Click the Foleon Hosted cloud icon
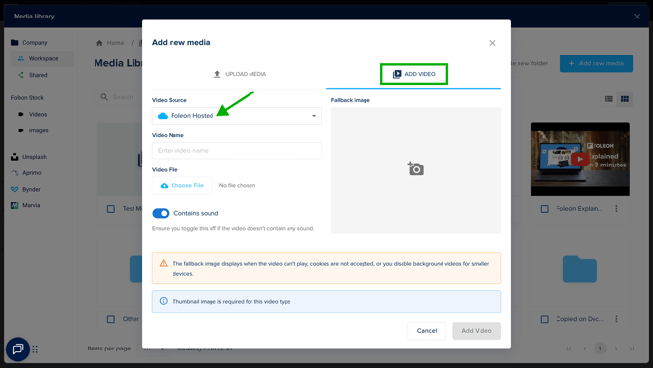 click(x=163, y=116)
